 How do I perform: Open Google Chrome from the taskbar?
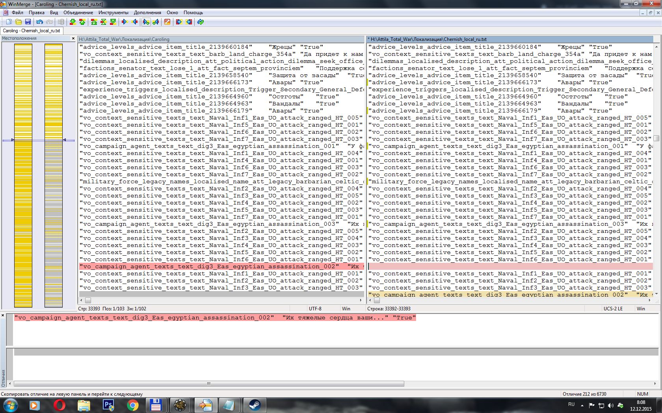(133, 405)
